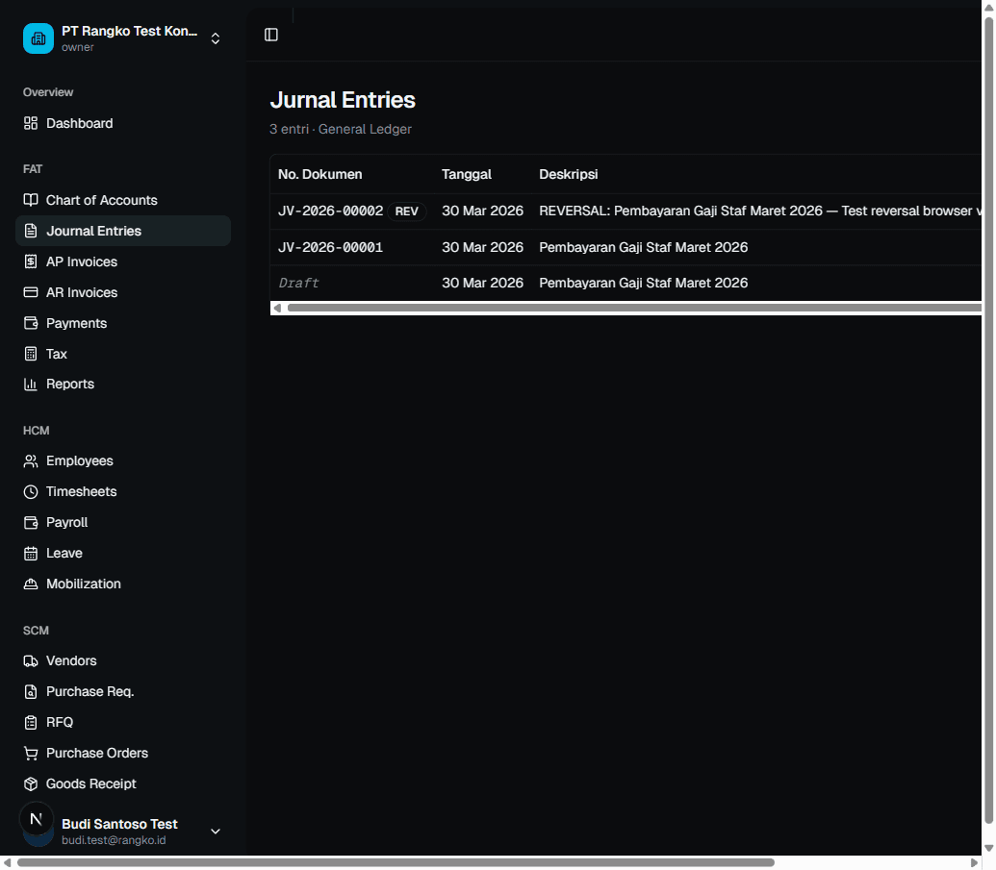
Task: Click the Dashboard grid icon
Action: coord(31,123)
